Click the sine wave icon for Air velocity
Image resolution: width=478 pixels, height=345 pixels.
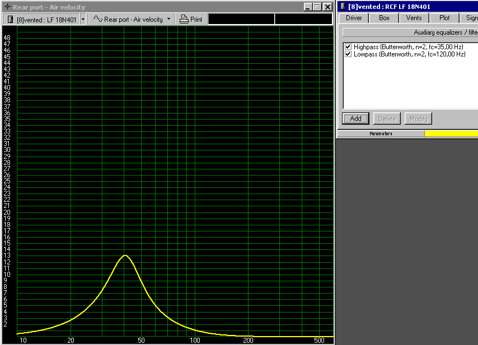click(x=97, y=19)
